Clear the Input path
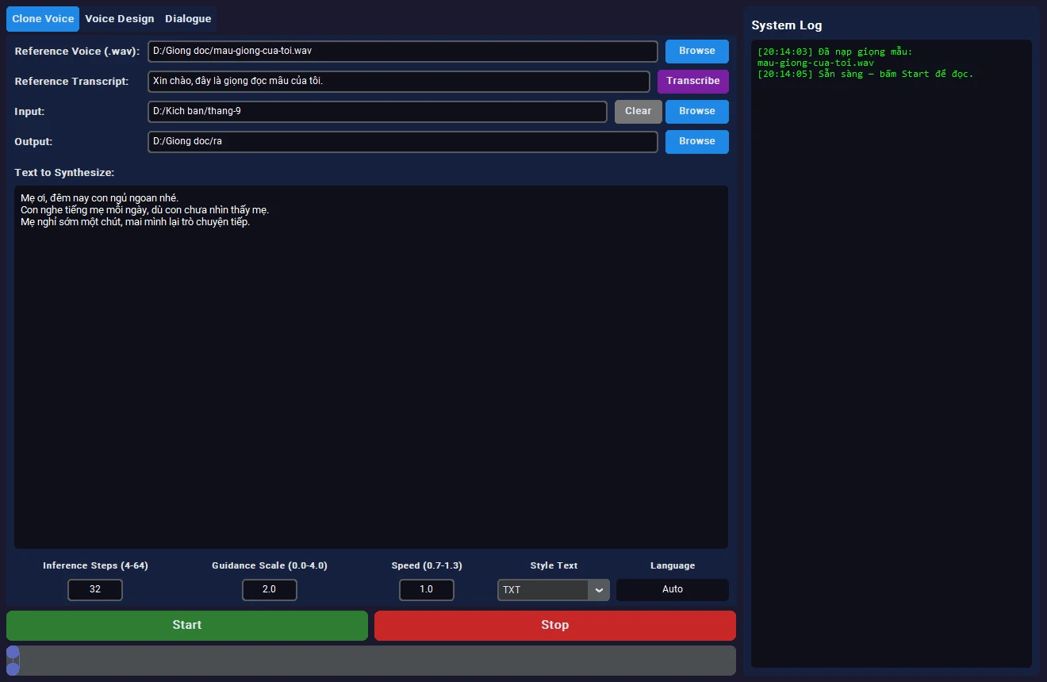 [x=639, y=111]
